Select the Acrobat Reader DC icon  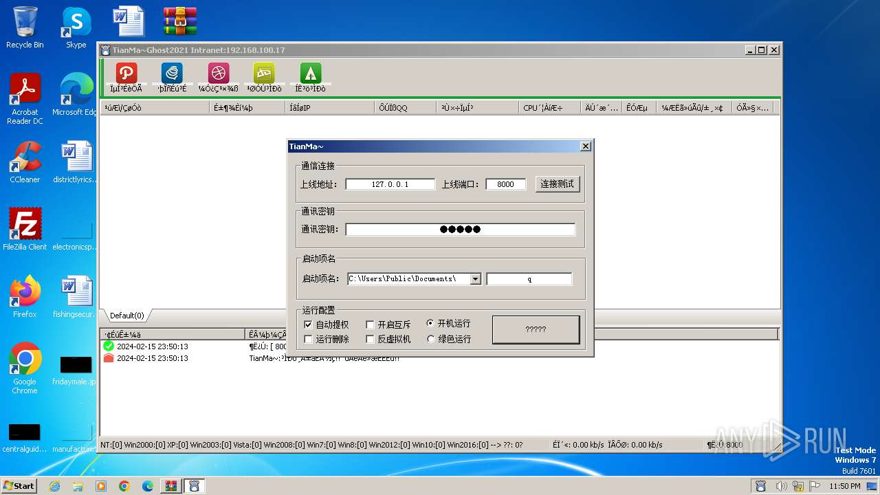[x=25, y=99]
